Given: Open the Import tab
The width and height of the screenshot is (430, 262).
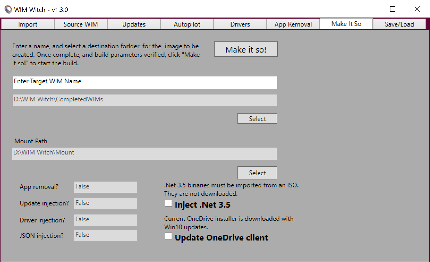Looking at the screenshot, I should coord(28,24).
